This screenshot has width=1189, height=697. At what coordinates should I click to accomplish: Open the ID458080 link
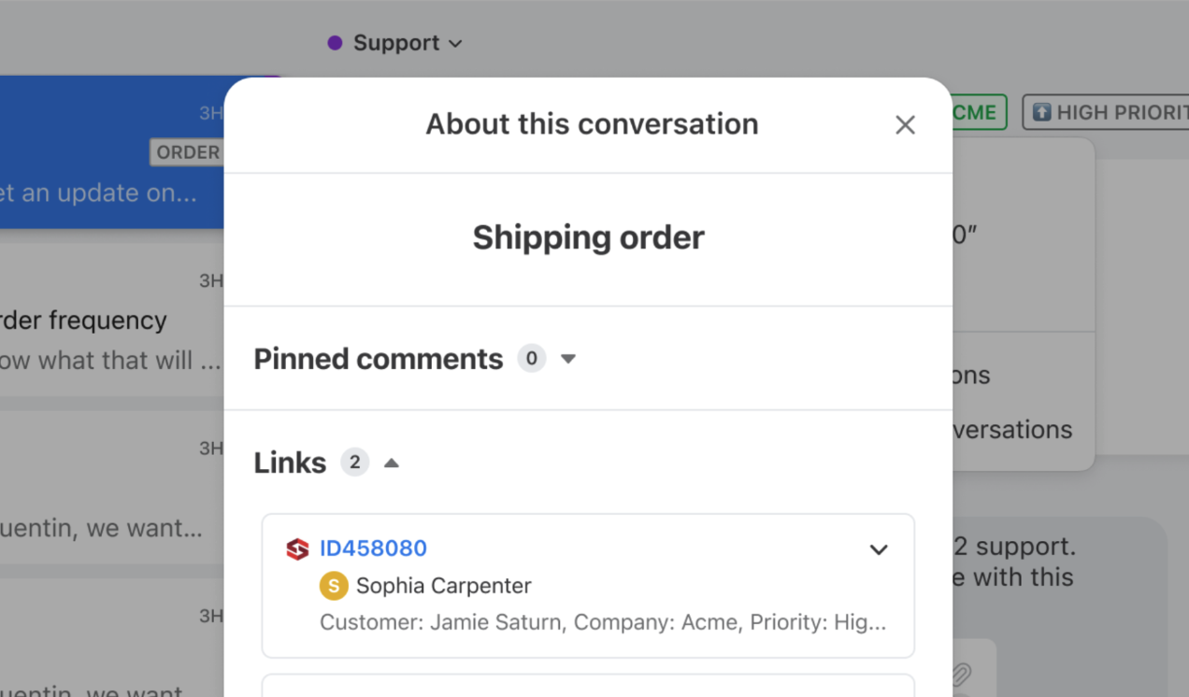pyautogui.click(x=373, y=548)
